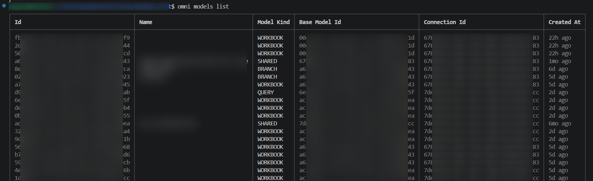Viewport: 593px width, 181px height.
Task: Click 'WORKBOOK' in row with Id ending 5f
Action: (270, 100)
